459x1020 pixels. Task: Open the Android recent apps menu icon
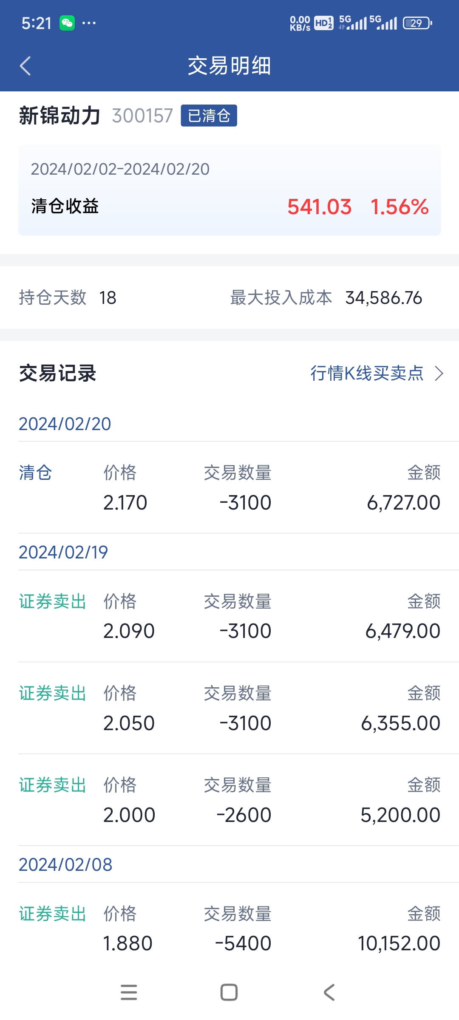click(129, 992)
